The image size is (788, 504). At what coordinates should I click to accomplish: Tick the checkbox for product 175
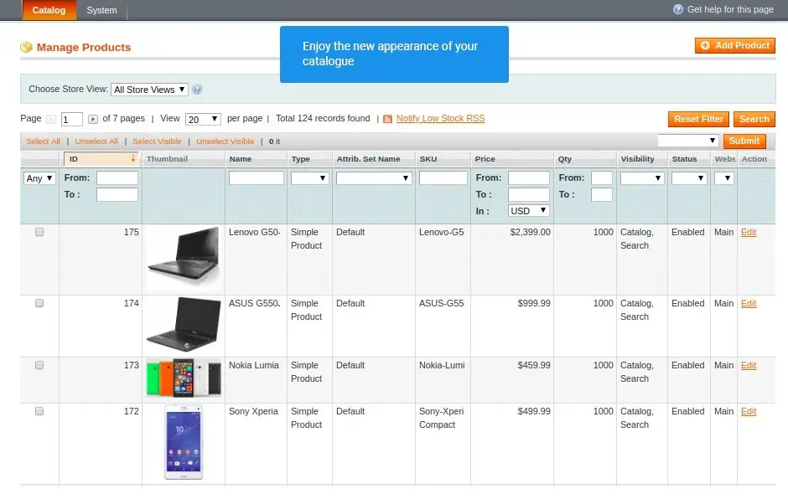tap(39, 232)
